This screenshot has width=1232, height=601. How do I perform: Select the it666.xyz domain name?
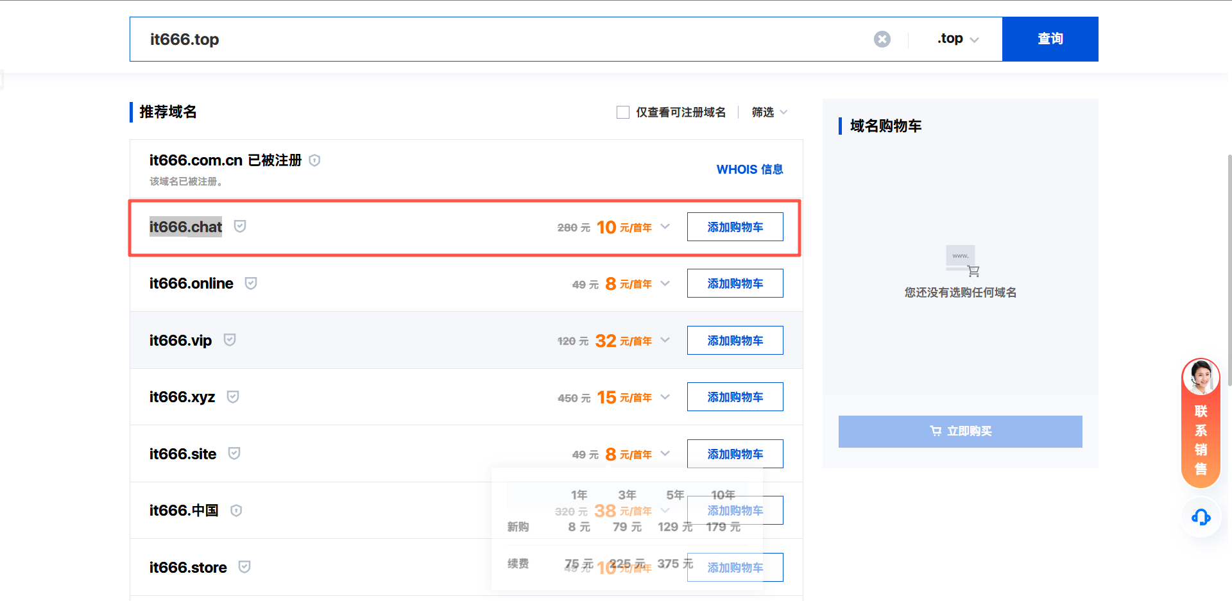(x=182, y=397)
